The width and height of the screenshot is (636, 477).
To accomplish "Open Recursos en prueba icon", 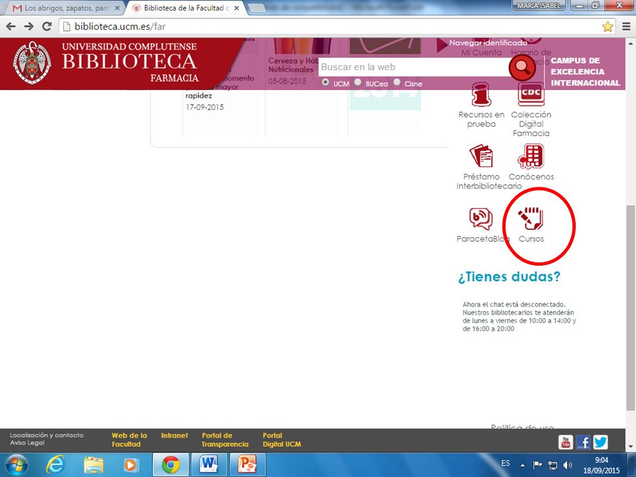I will pos(481,94).
